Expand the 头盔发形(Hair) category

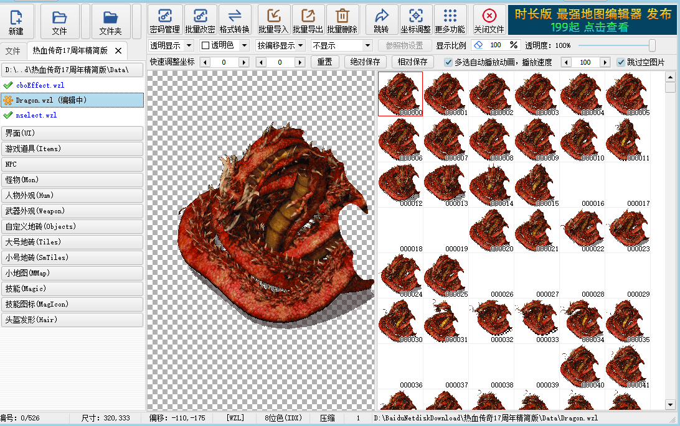pos(72,320)
